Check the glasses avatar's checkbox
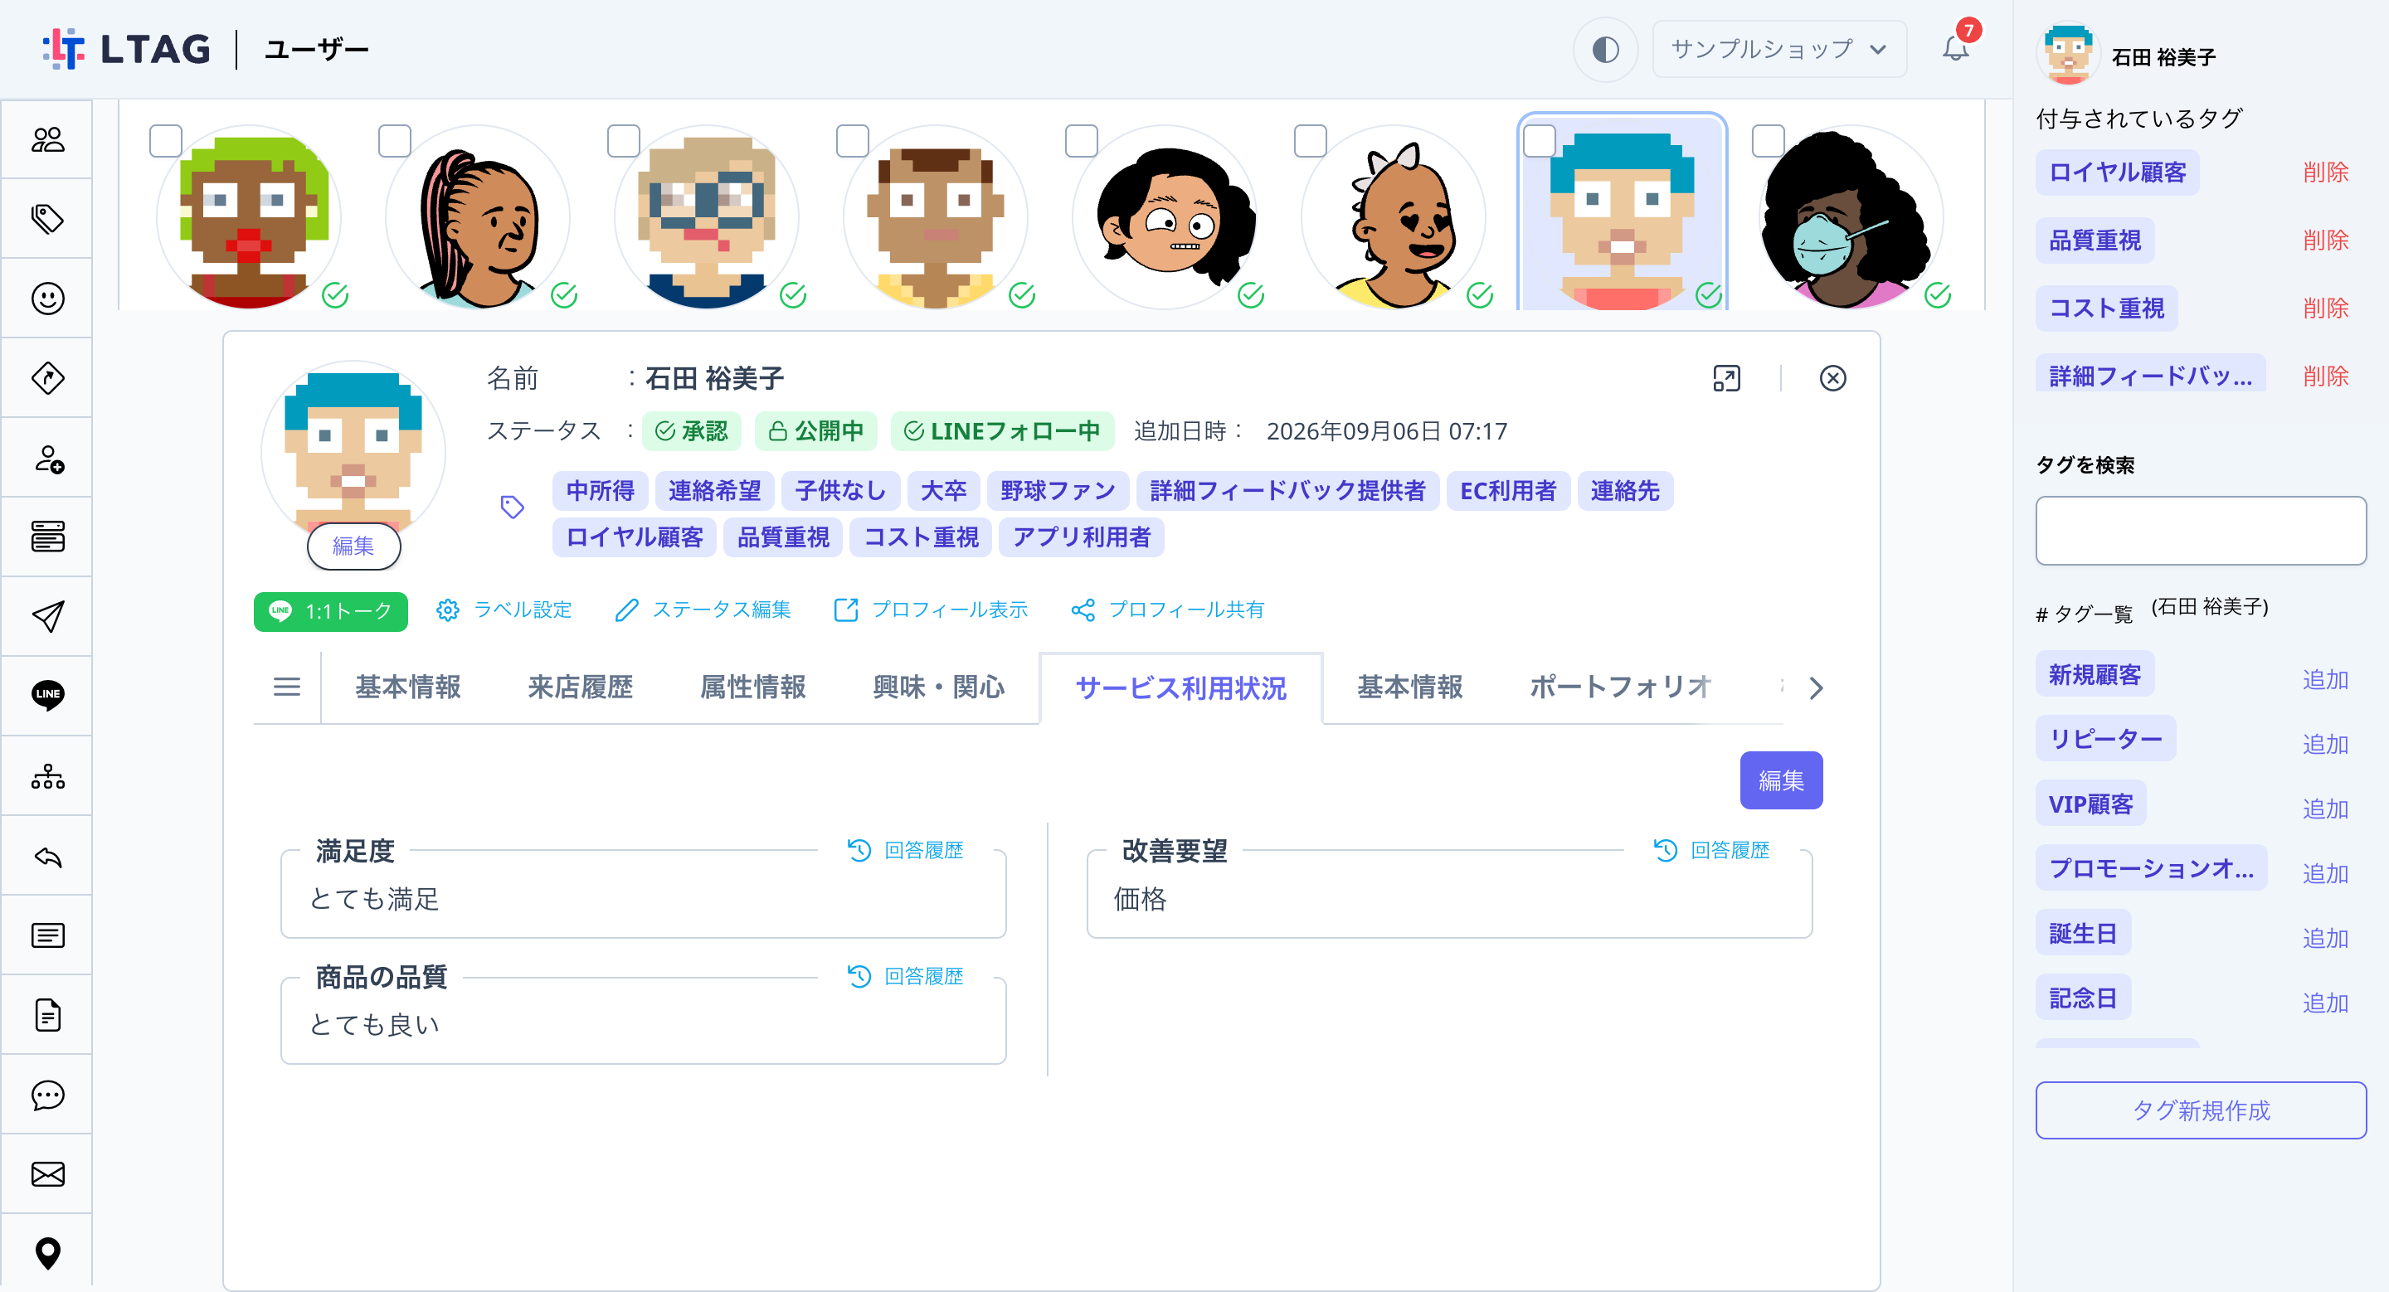2389x1292 pixels. click(x=623, y=141)
